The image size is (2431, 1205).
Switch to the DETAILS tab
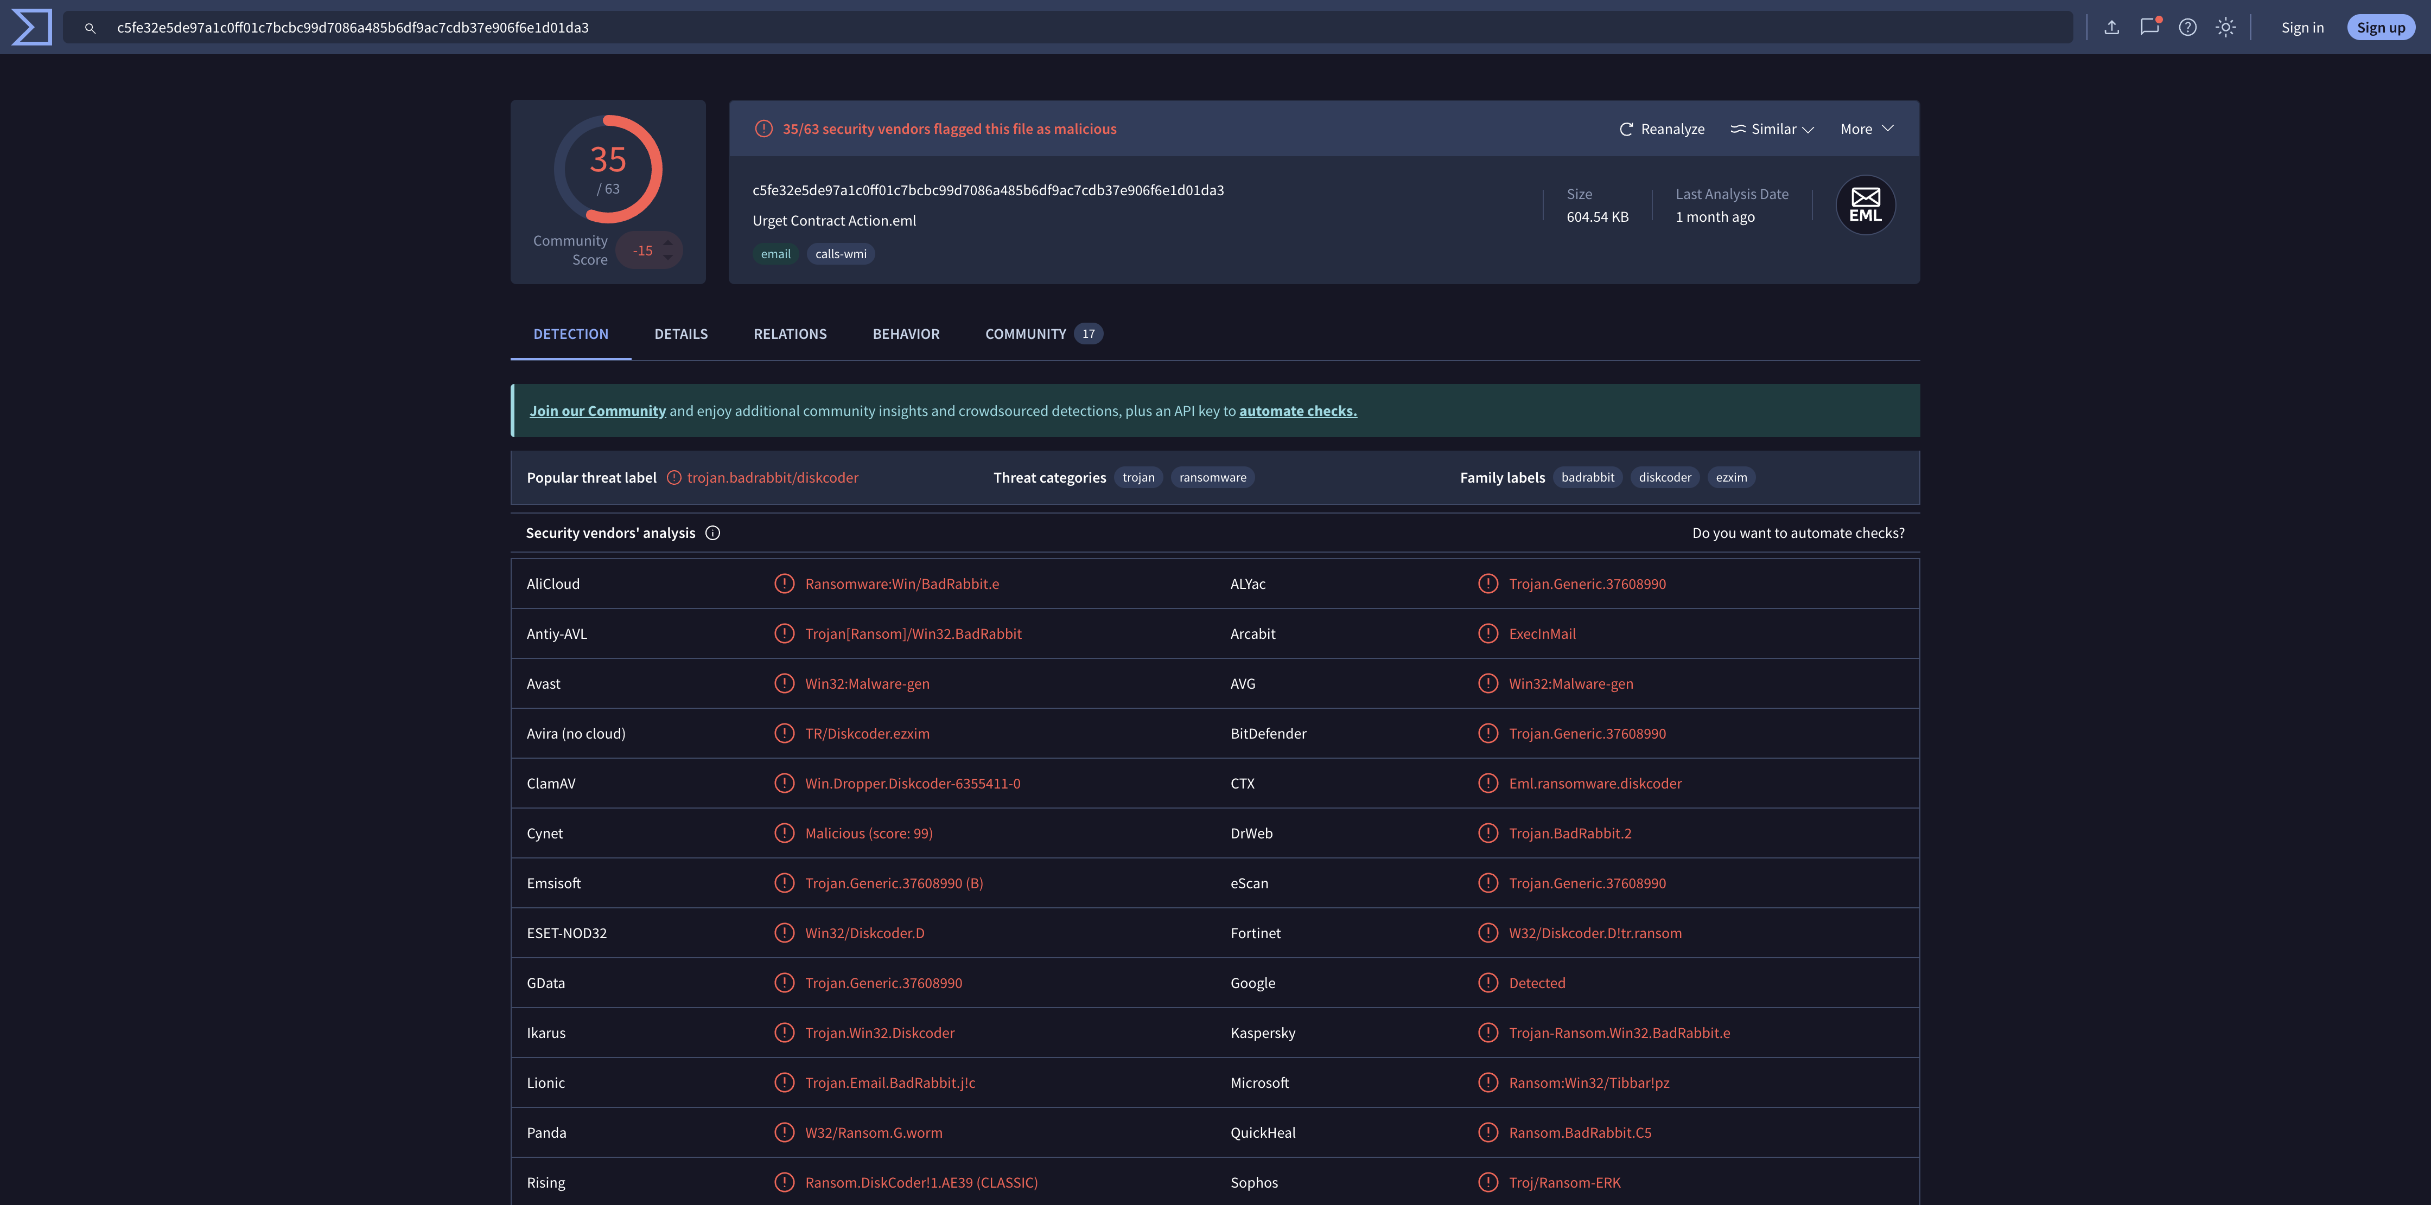click(x=680, y=334)
